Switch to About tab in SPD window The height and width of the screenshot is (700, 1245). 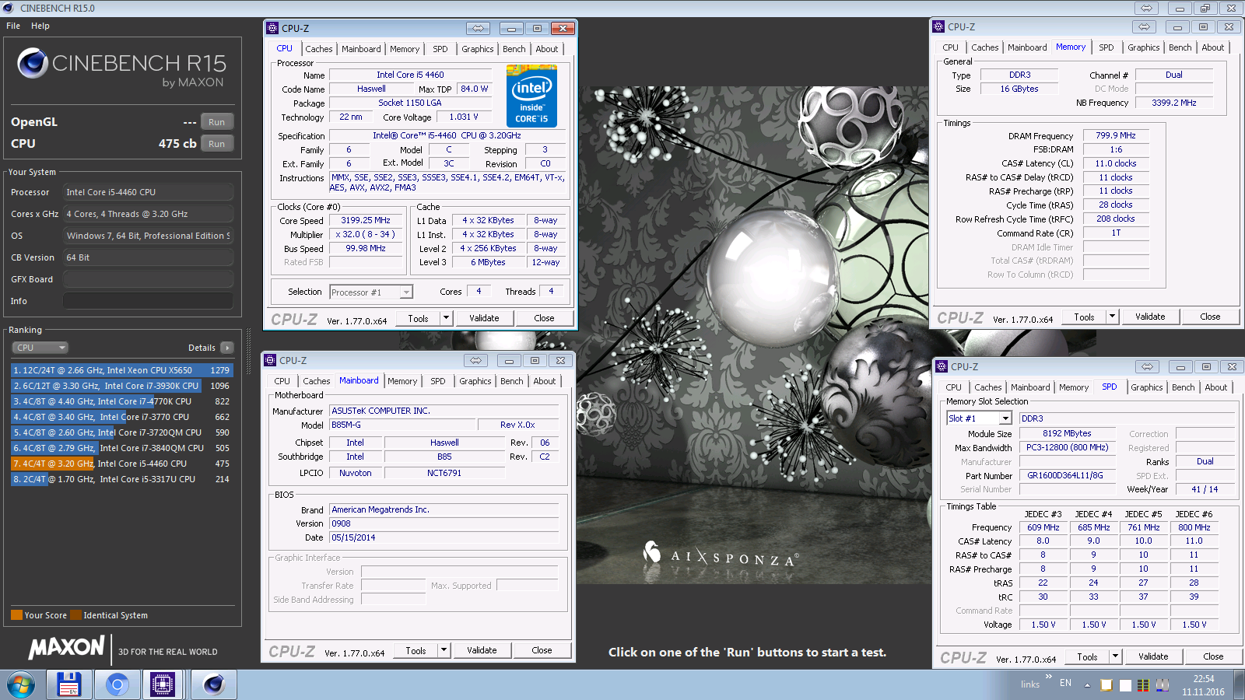[x=1215, y=387]
